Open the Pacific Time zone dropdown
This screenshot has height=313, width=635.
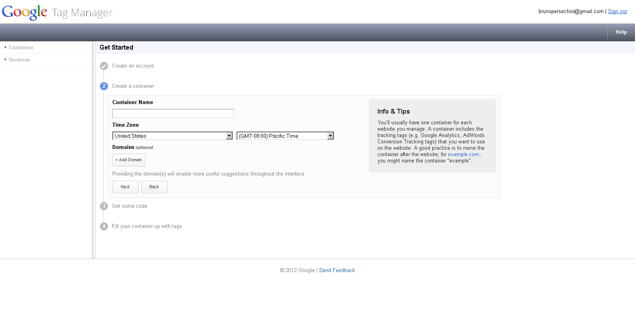[x=285, y=136]
